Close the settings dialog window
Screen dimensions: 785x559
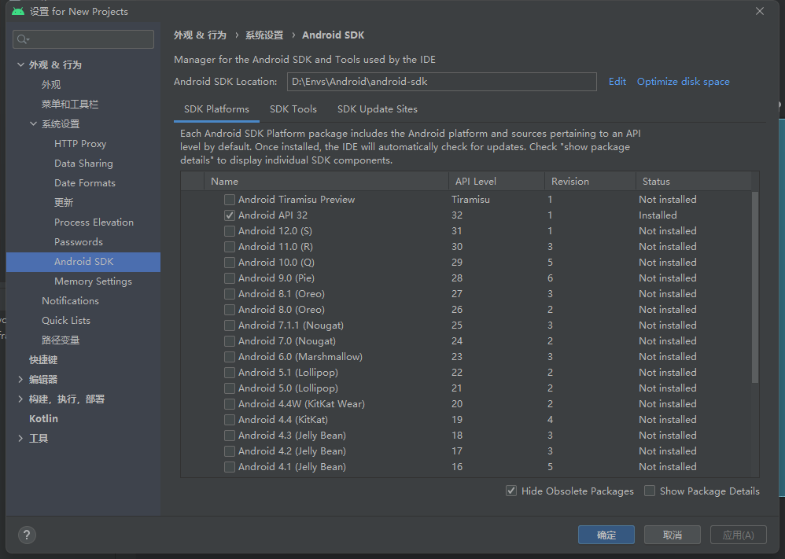click(x=759, y=12)
